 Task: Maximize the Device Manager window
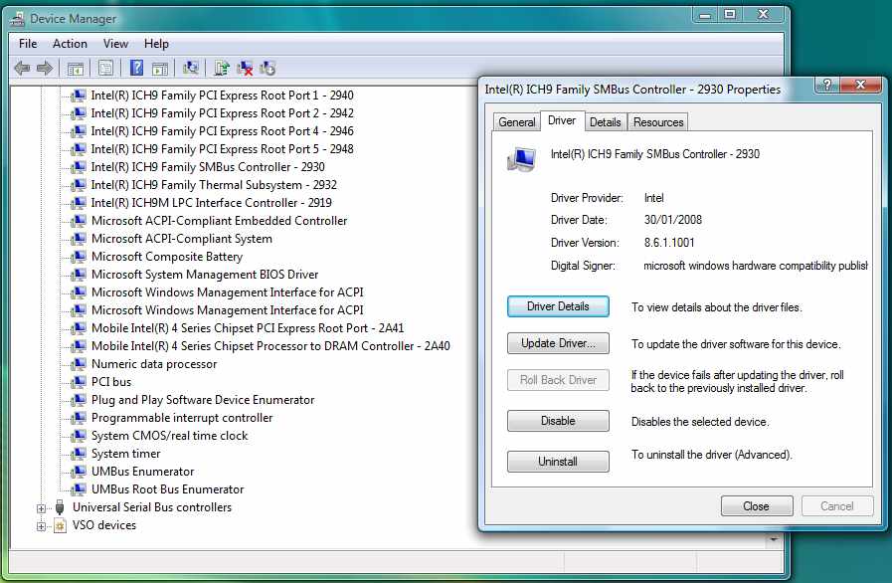(730, 15)
